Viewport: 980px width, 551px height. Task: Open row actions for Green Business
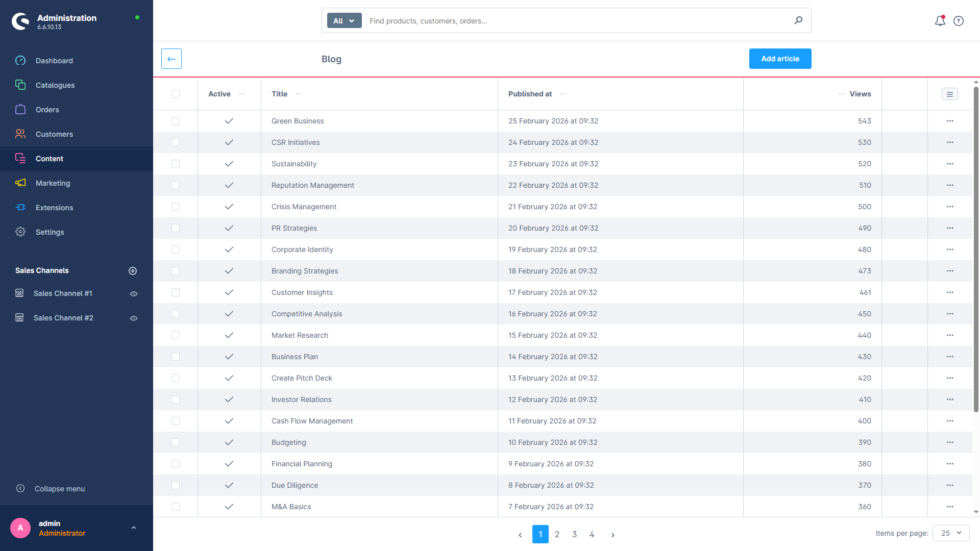pyautogui.click(x=950, y=121)
